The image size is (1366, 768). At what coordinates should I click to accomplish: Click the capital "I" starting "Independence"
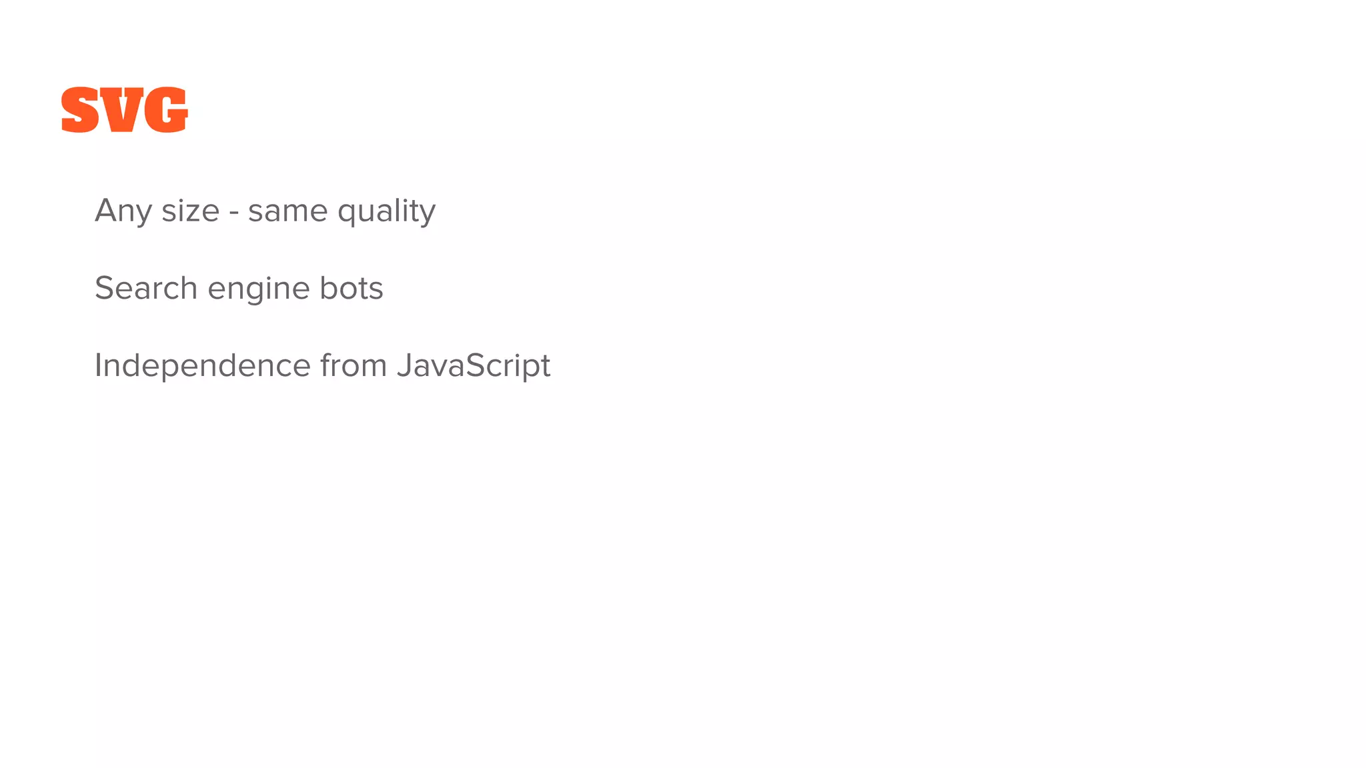pyautogui.click(x=98, y=366)
